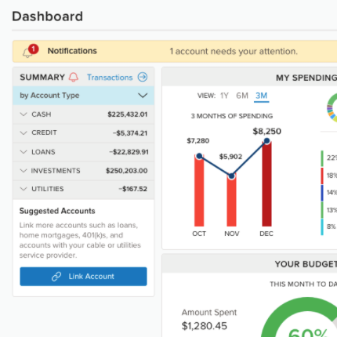Click the NOV spending bar
Viewport: 337px width, 337px height.
click(231, 200)
